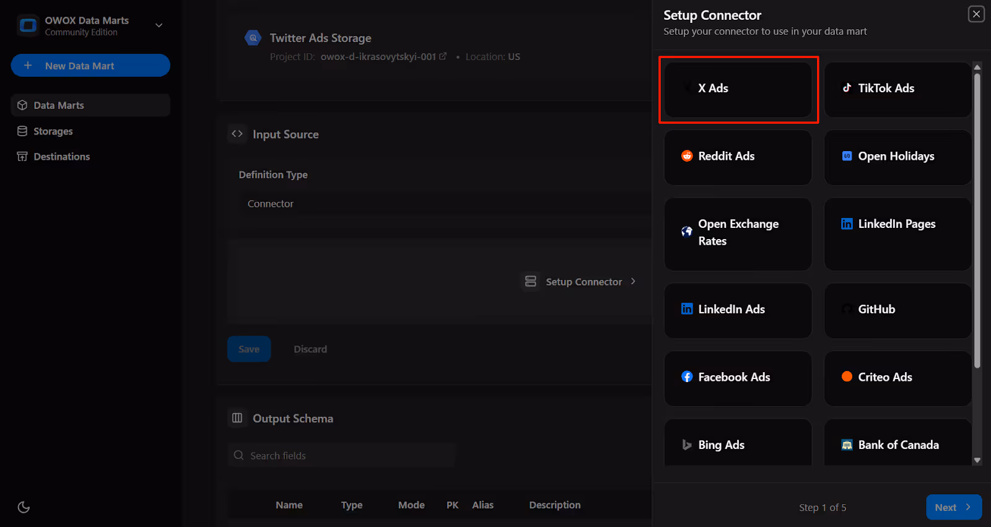Viewport: 991px width, 527px height.
Task: Click the Reddit Ads logo icon
Action: coord(687,156)
